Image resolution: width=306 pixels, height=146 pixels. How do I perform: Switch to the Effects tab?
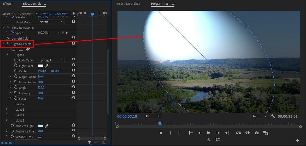coord(7,4)
